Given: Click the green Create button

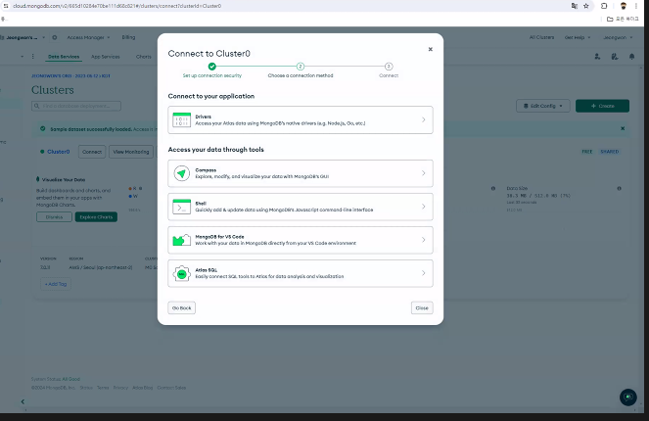Looking at the screenshot, I should tap(602, 106).
